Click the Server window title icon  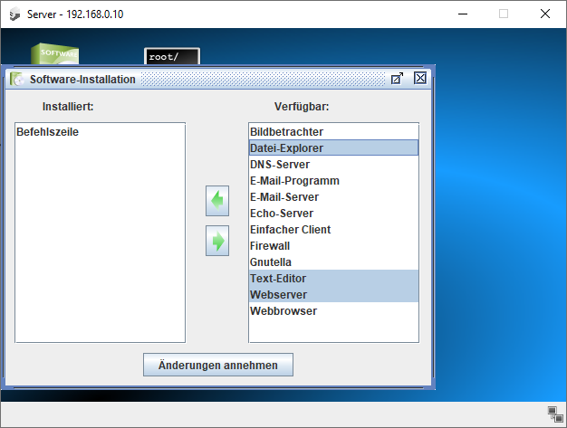[x=14, y=14]
